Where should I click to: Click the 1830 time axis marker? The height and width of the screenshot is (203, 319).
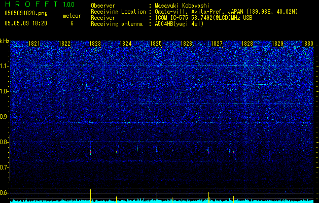coord(307,44)
